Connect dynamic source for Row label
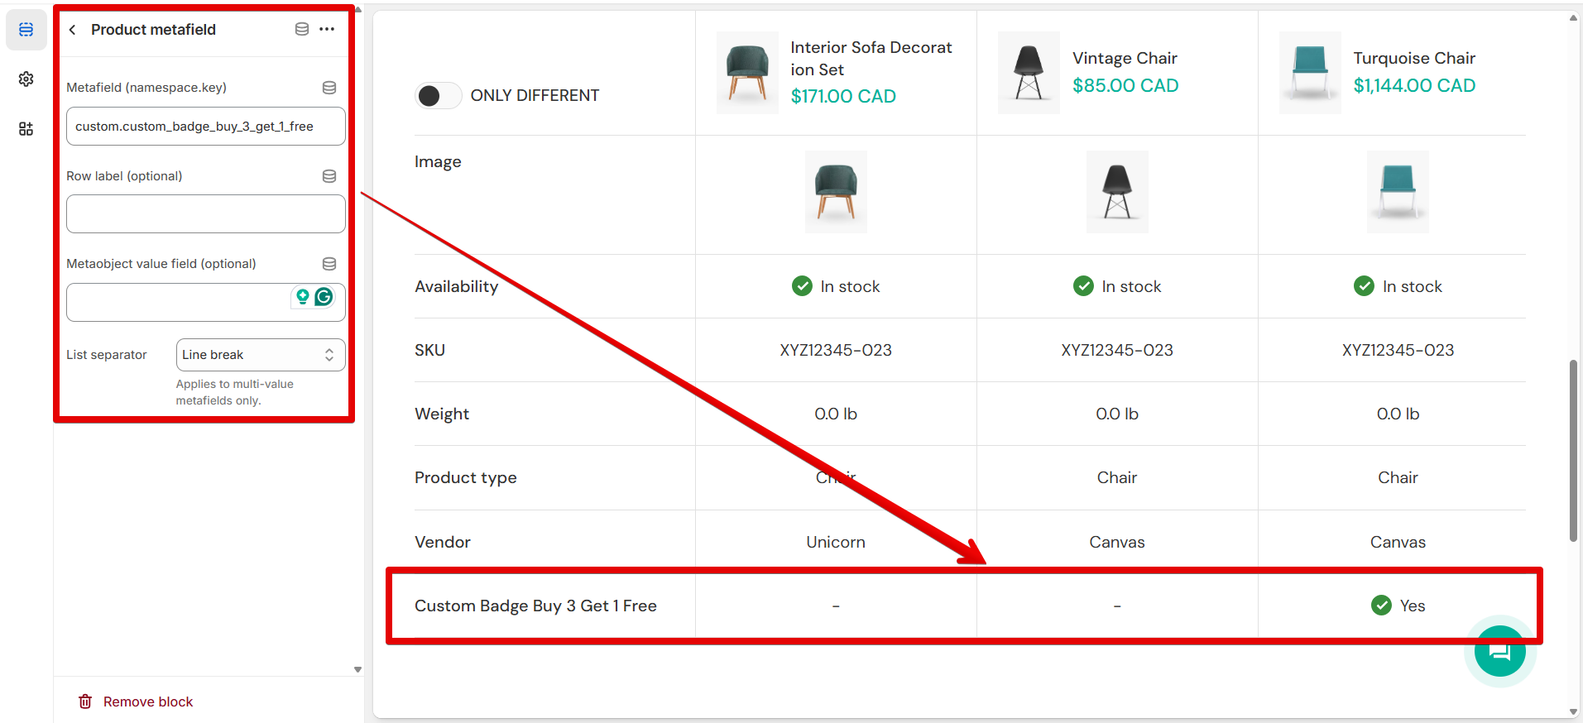Screen dimensions: 1583x723 click(329, 176)
